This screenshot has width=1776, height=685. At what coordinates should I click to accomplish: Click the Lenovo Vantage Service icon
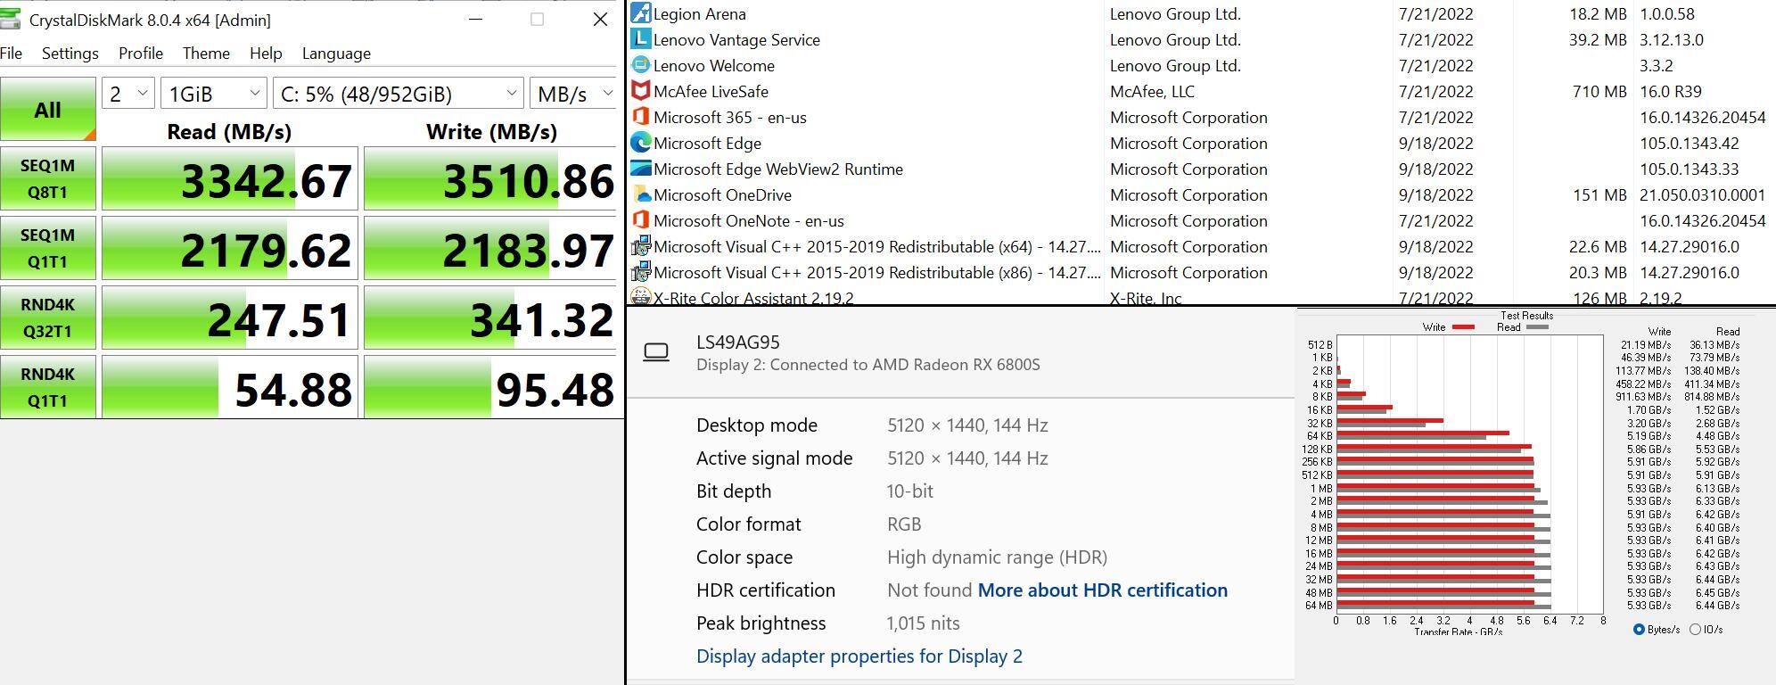coord(640,39)
